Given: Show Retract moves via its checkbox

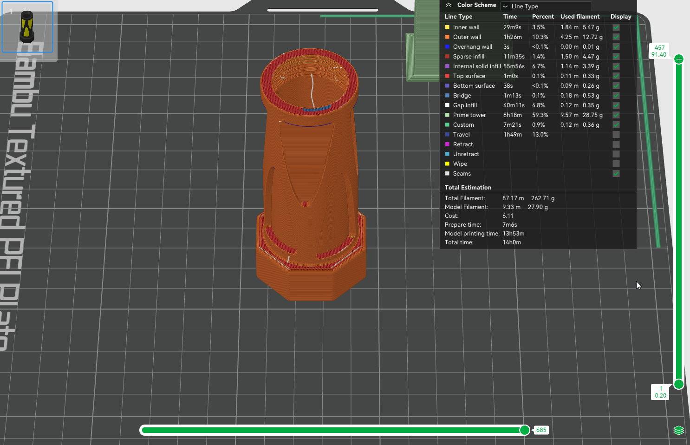Looking at the screenshot, I should click(616, 144).
